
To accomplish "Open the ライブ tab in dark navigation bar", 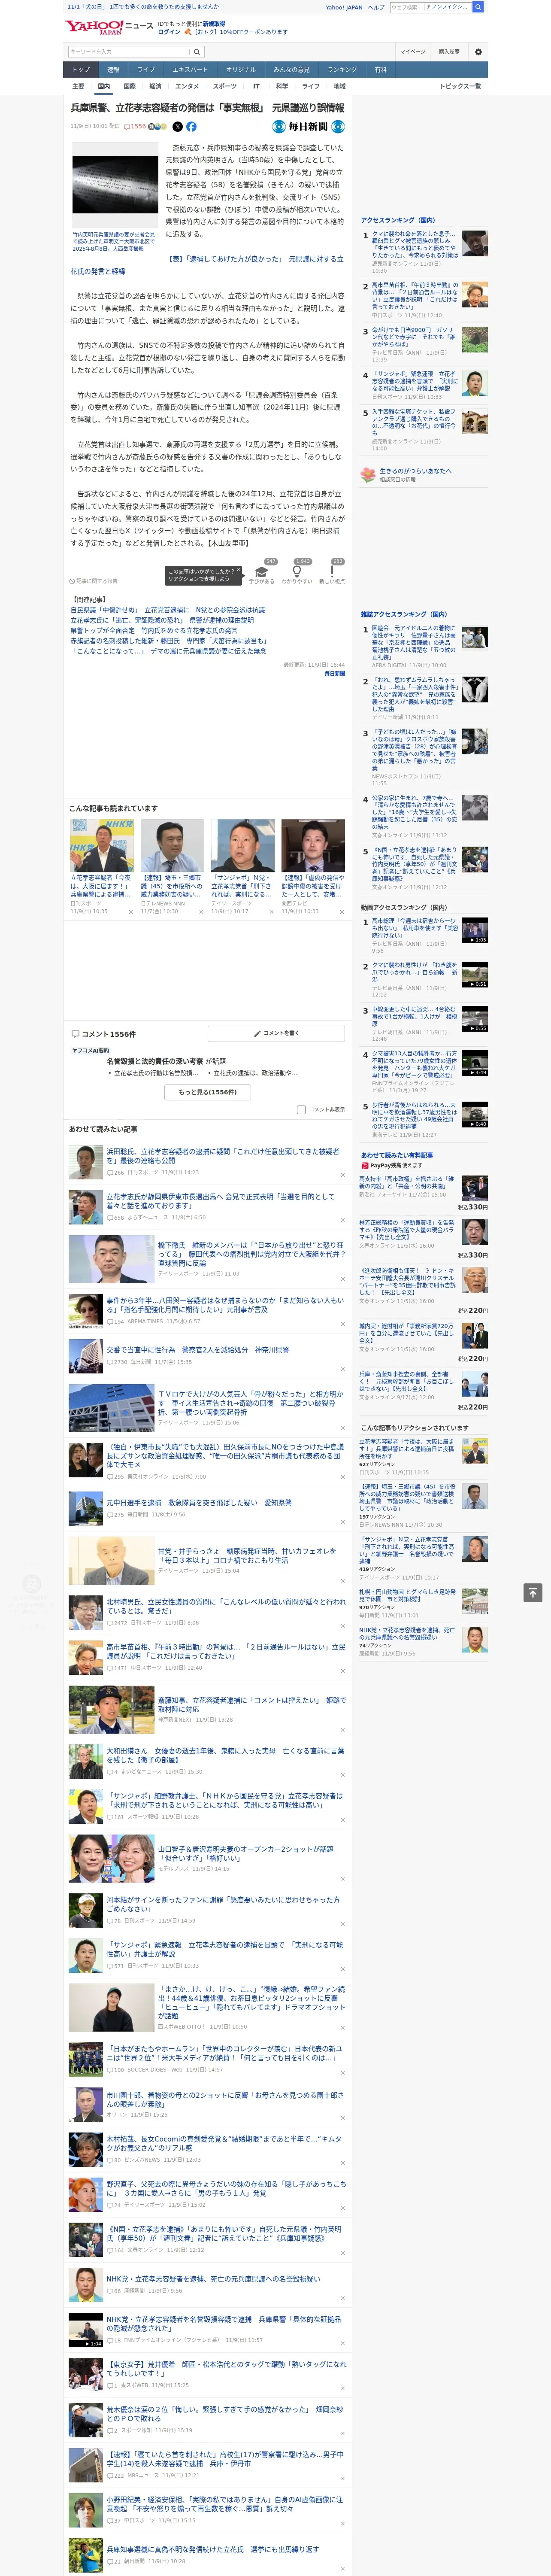I will pyautogui.click(x=146, y=70).
